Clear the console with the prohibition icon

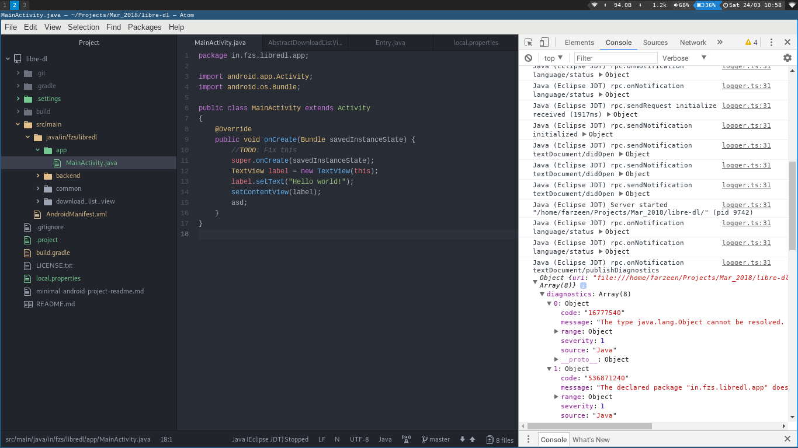tap(528, 58)
